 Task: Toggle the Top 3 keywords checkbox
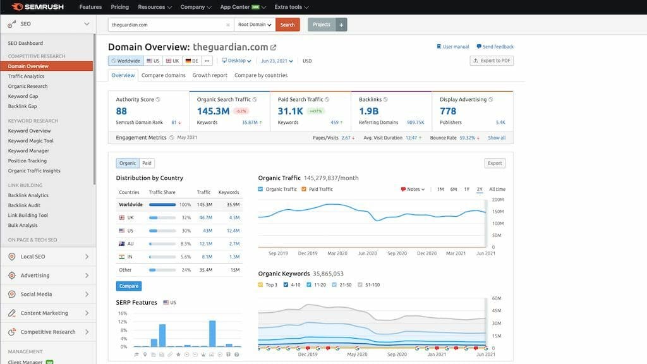click(260, 285)
